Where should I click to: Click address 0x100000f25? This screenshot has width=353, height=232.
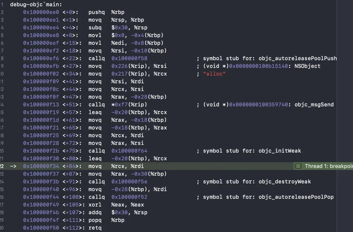(x=41, y=135)
